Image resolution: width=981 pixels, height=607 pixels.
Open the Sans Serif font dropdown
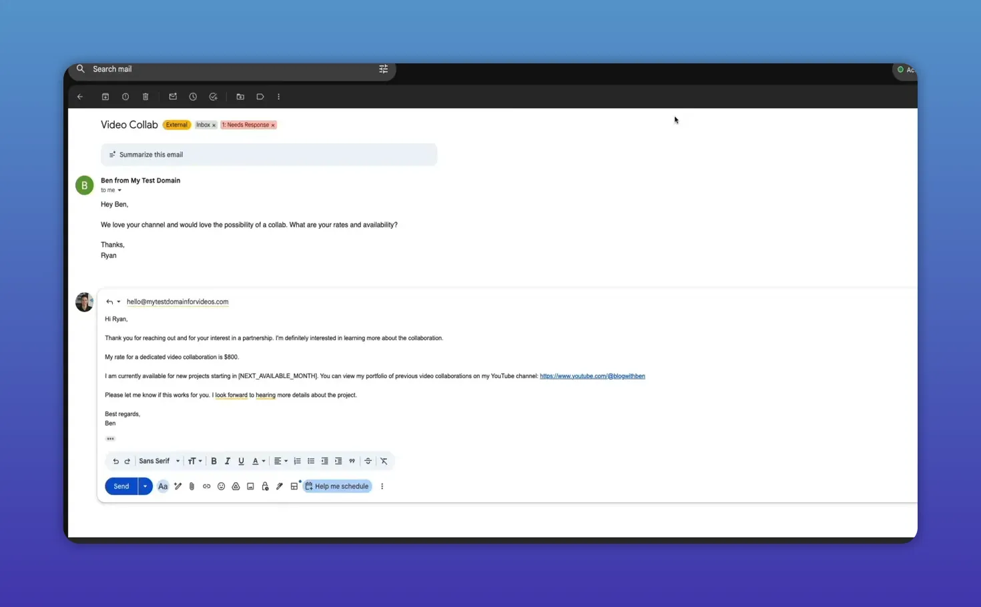(x=159, y=461)
